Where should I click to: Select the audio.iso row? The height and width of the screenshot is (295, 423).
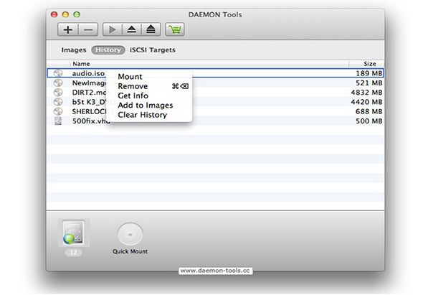pos(215,73)
